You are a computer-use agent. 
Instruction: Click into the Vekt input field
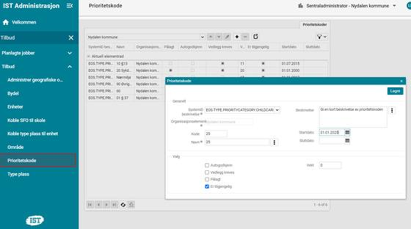[x=330, y=166]
